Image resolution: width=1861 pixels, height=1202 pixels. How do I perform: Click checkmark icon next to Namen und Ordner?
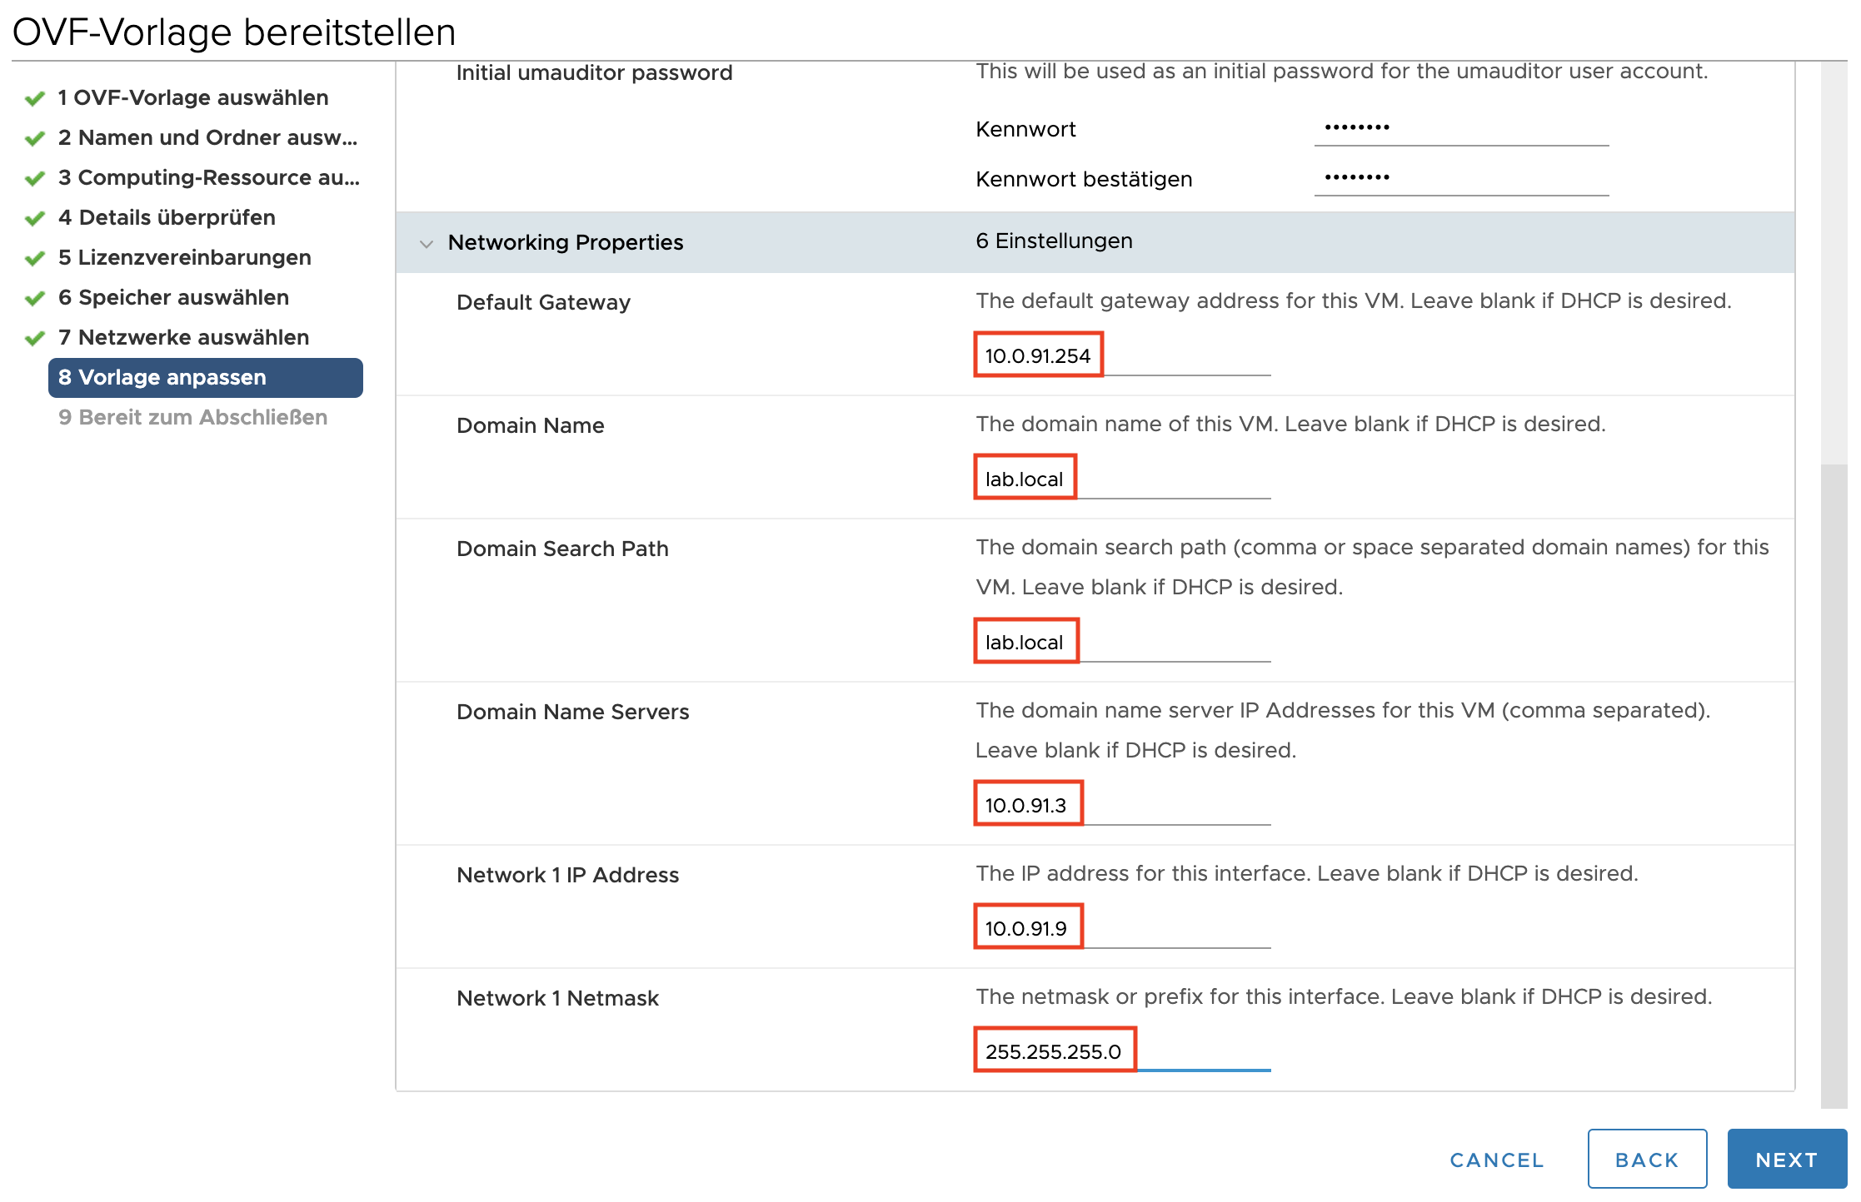34,139
